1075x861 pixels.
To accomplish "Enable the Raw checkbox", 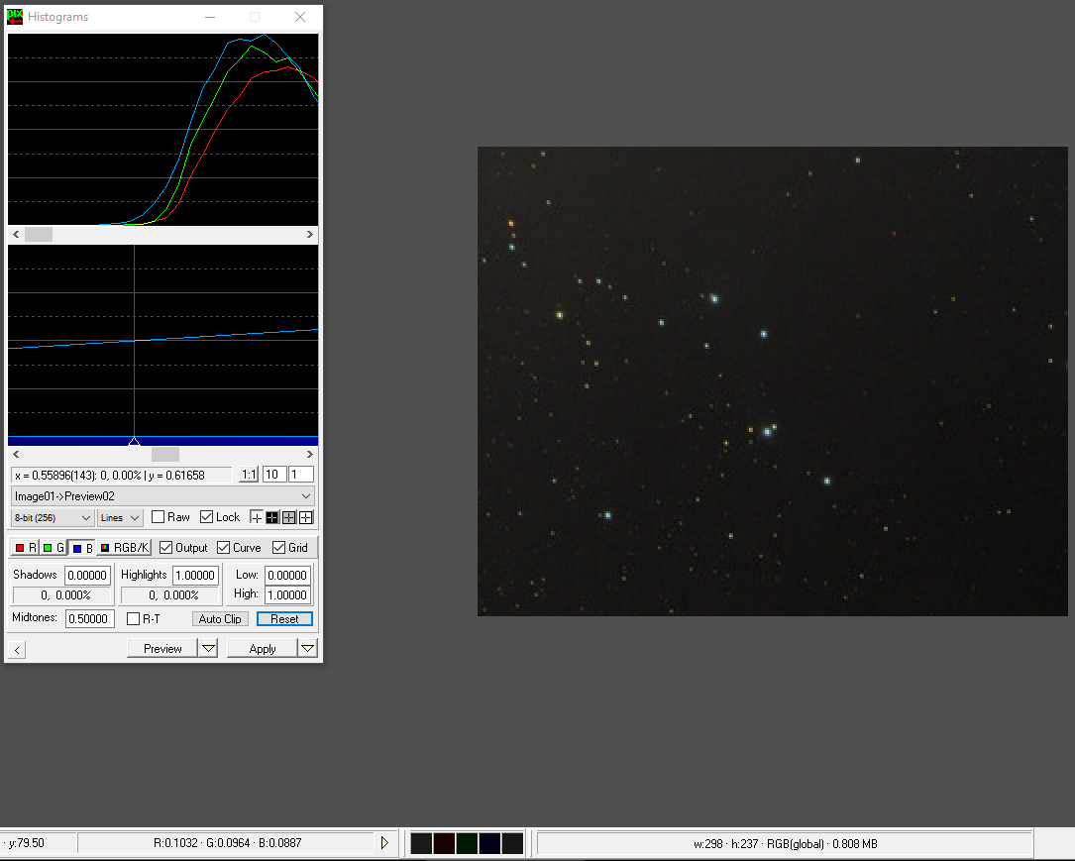I will [159, 517].
